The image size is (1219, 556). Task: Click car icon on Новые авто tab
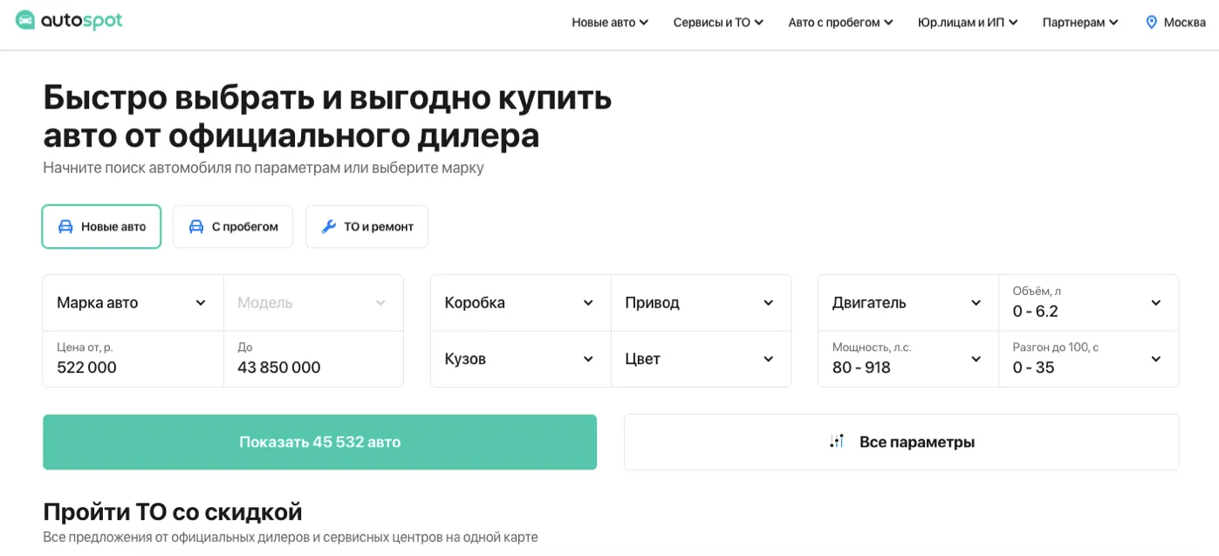tap(65, 227)
